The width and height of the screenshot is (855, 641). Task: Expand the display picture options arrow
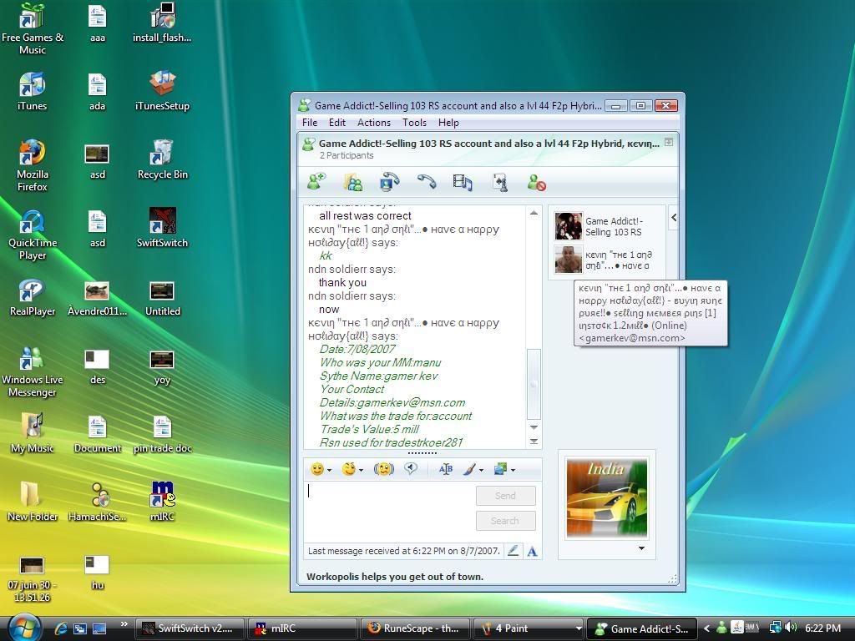click(642, 548)
